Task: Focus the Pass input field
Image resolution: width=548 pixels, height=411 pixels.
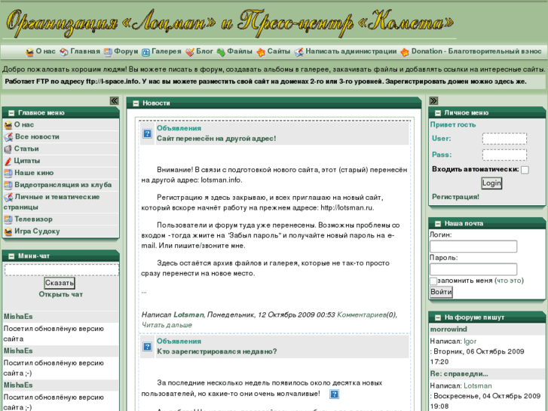Action: (504, 155)
